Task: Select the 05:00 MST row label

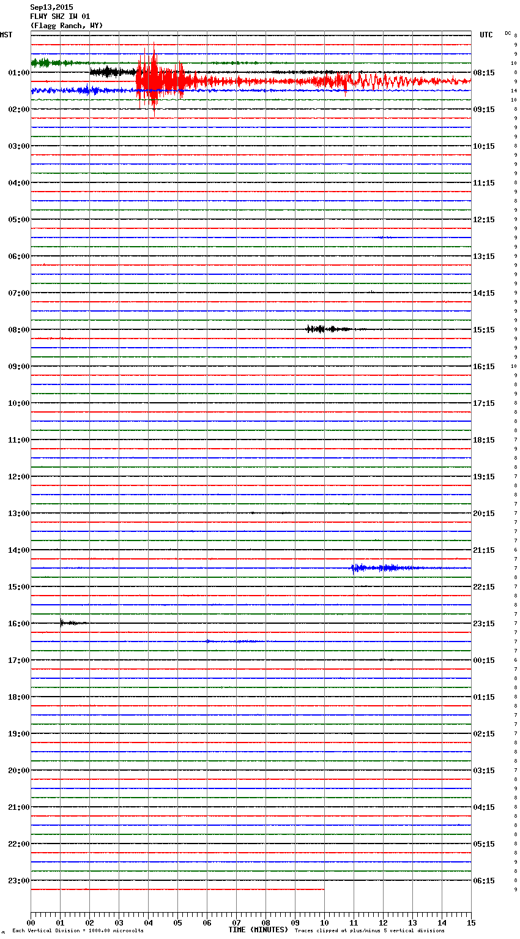Action: 19,220
